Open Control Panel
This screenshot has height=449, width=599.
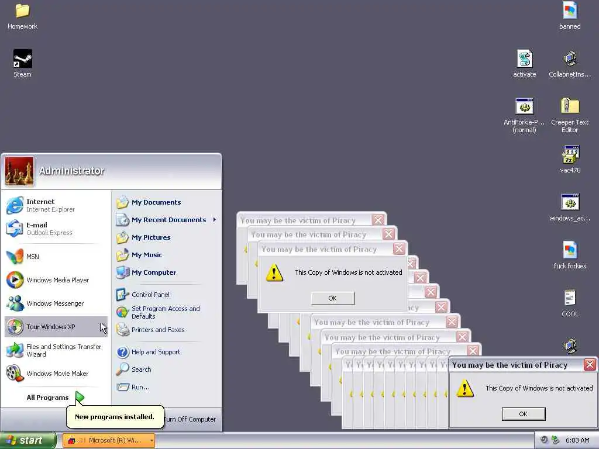click(x=167, y=295)
